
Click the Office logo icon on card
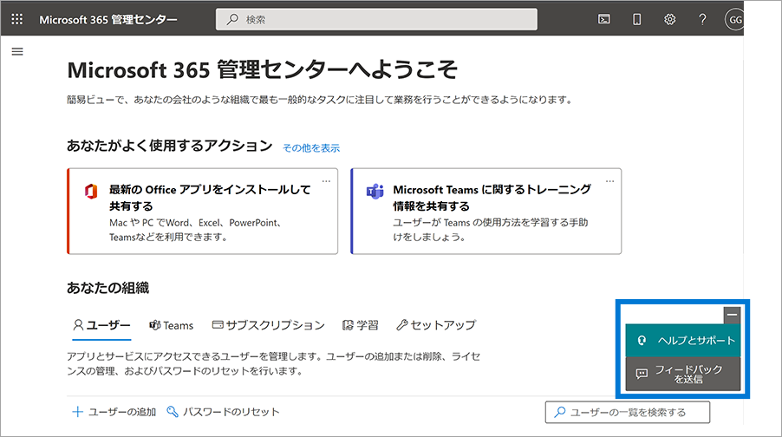coord(91,191)
